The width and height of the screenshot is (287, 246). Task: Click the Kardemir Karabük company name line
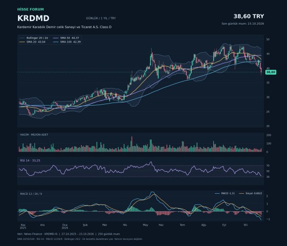click(x=64, y=27)
